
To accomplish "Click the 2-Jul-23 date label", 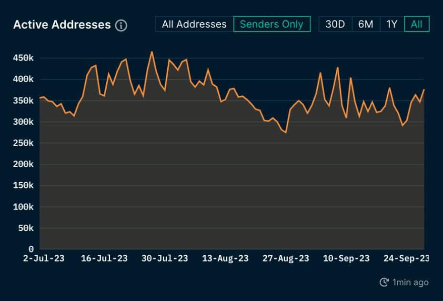I will click(44, 258).
